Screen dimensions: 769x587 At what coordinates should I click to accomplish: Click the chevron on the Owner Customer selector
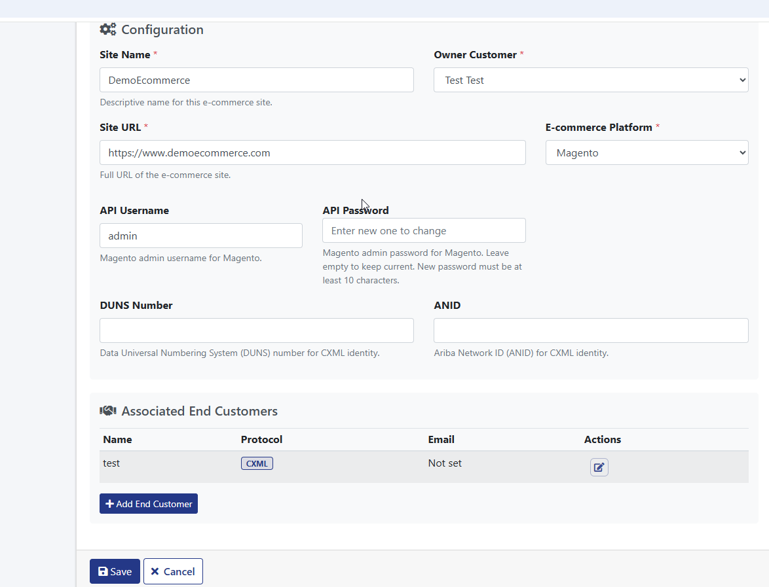[741, 80]
